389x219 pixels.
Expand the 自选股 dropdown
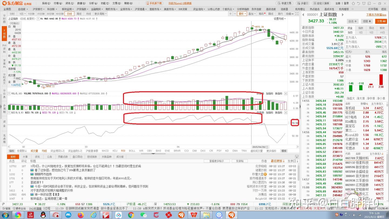(x=22, y=9)
